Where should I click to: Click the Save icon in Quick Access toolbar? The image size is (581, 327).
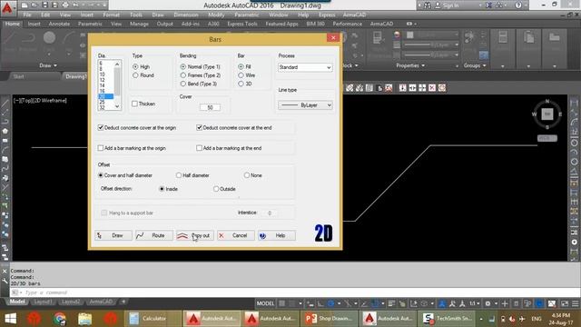click(44, 5)
